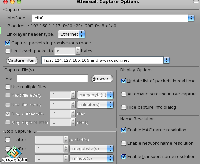Image resolution: width=200 pixels, height=164 pixels.
Task: Click the capture File path field
Action: click(x=52, y=78)
